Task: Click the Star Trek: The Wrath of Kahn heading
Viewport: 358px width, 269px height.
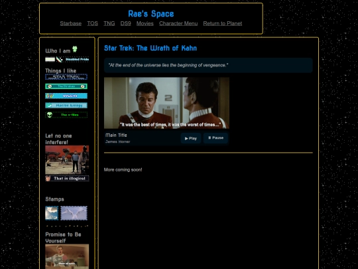Action: [x=150, y=48]
